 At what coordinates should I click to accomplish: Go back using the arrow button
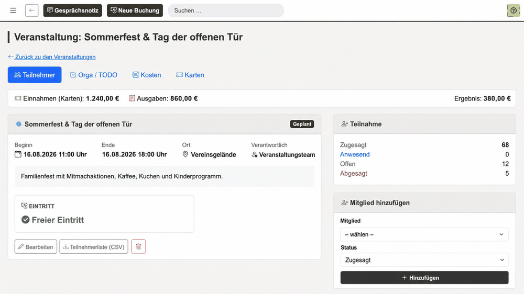click(x=32, y=10)
